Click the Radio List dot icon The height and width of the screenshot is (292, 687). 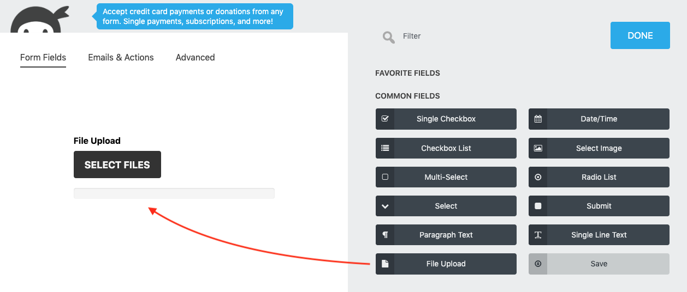[x=538, y=177]
